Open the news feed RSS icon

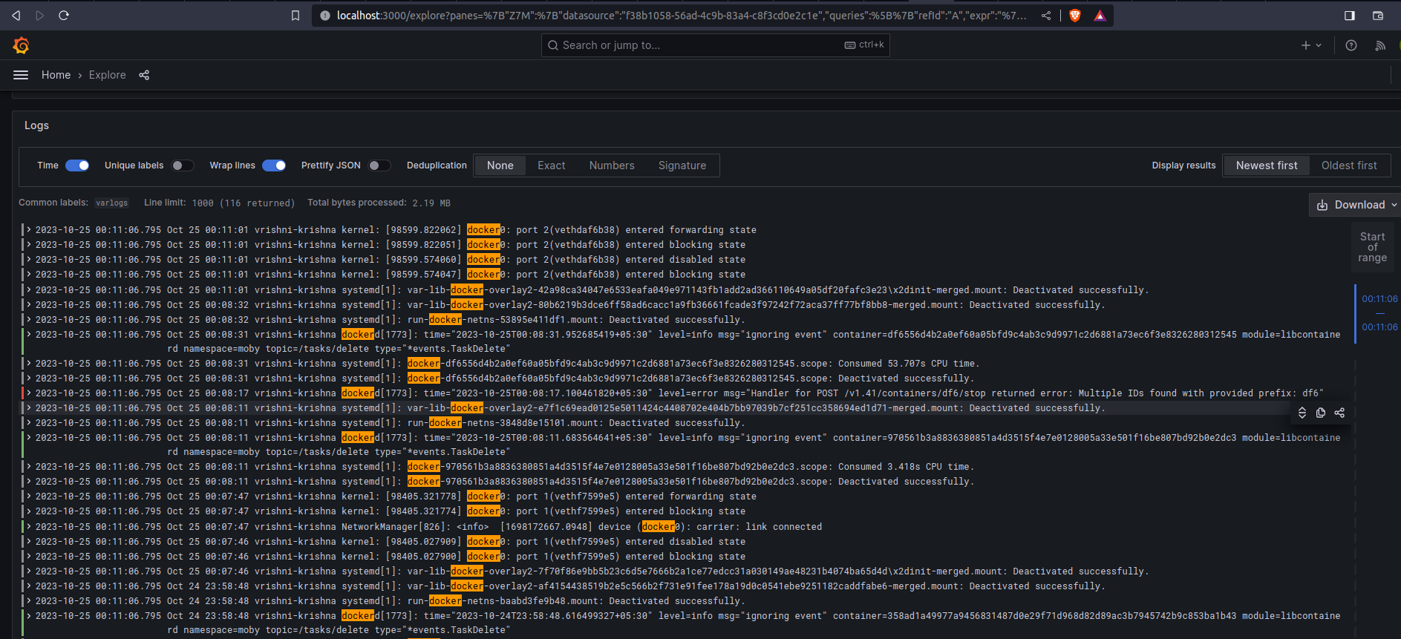point(1380,45)
